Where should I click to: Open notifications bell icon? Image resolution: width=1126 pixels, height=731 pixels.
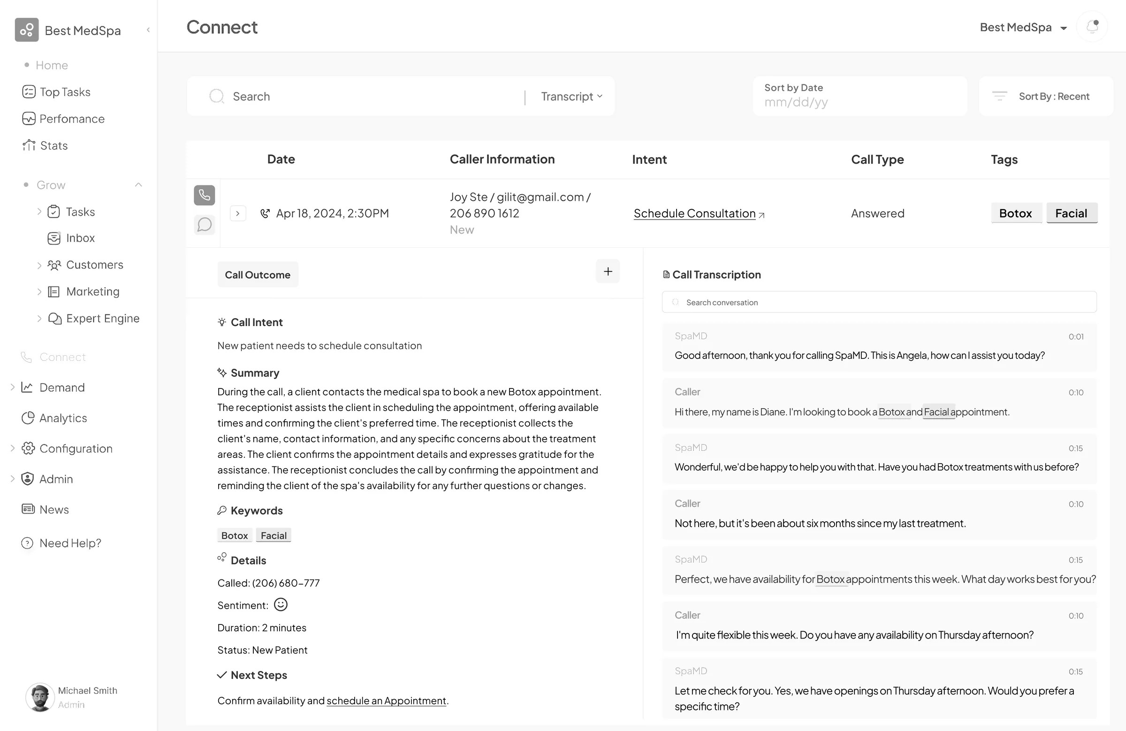[1092, 26]
